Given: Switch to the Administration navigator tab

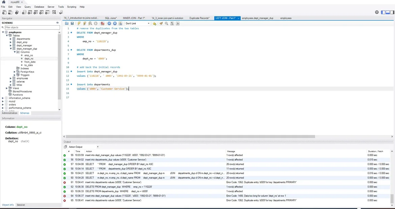Looking at the screenshot, I should [9, 113].
